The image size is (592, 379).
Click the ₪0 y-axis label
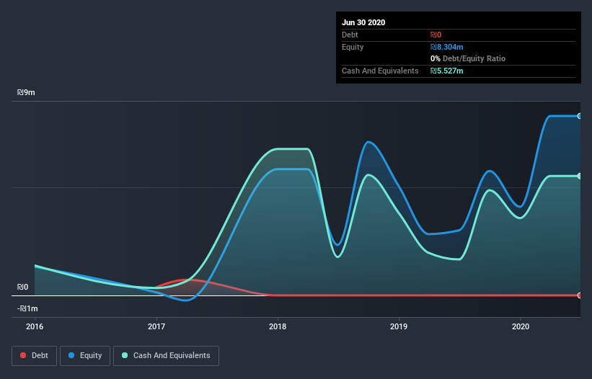pyautogui.click(x=22, y=287)
